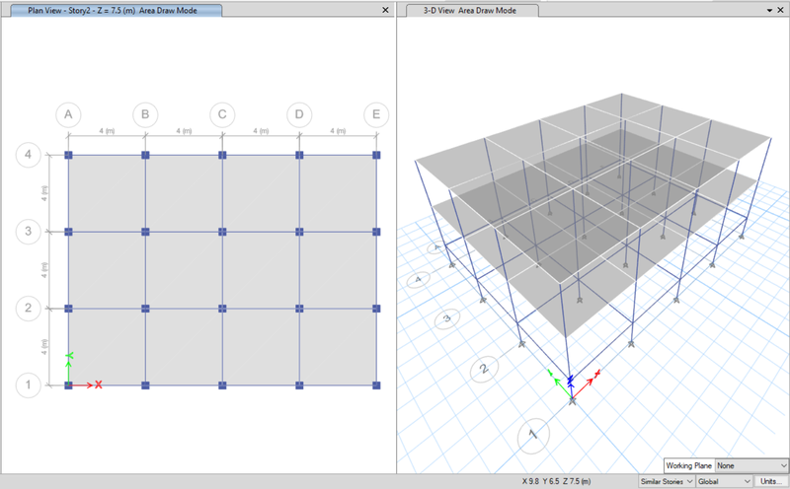Select the column joint at grid E-3
Screen dimensions: 790x489
pyautogui.click(x=376, y=232)
